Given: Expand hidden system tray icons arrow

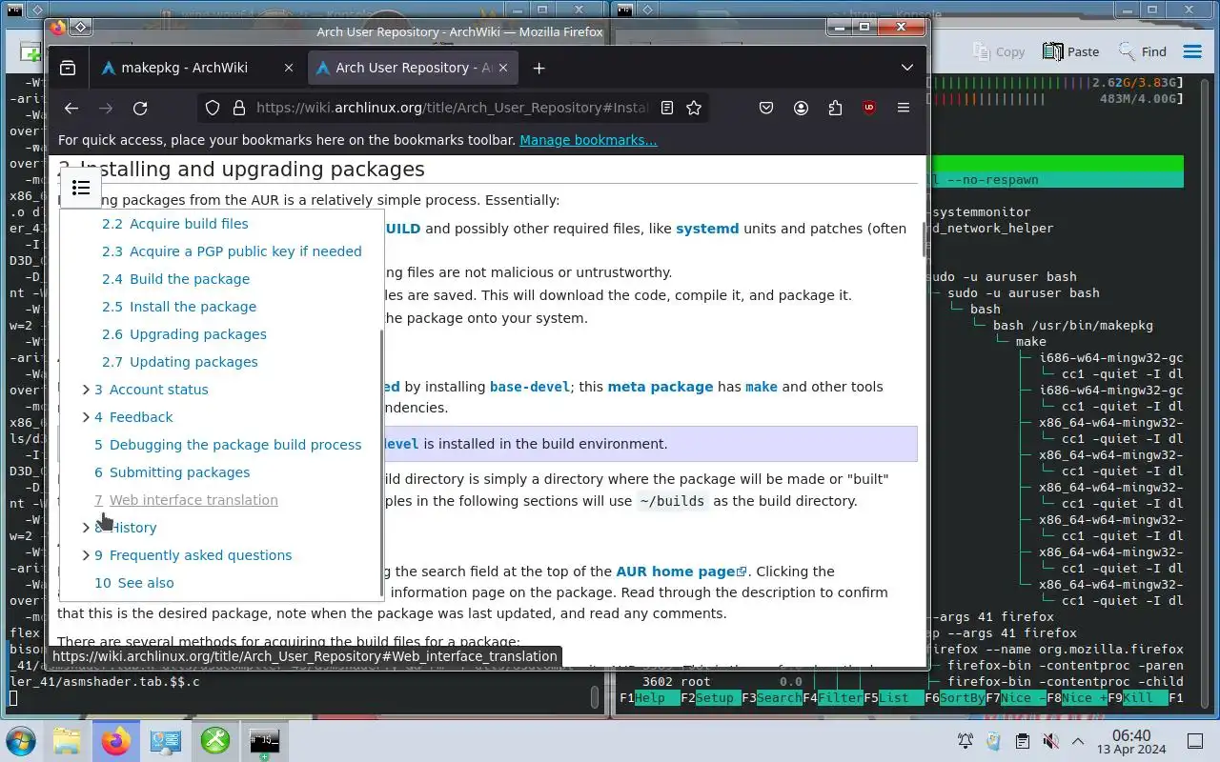Looking at the screenshot, I should [1078, 741].
